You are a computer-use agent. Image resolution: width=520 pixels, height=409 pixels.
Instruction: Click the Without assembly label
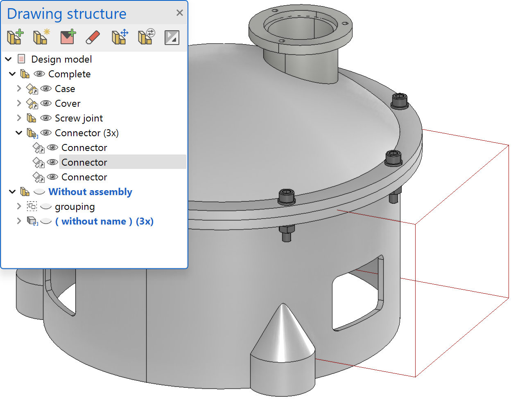pos(90,192)
